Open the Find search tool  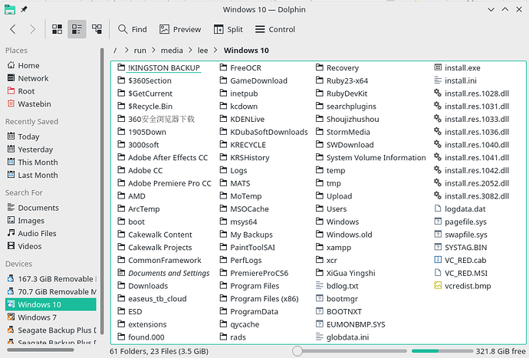(x=132, y=29)
